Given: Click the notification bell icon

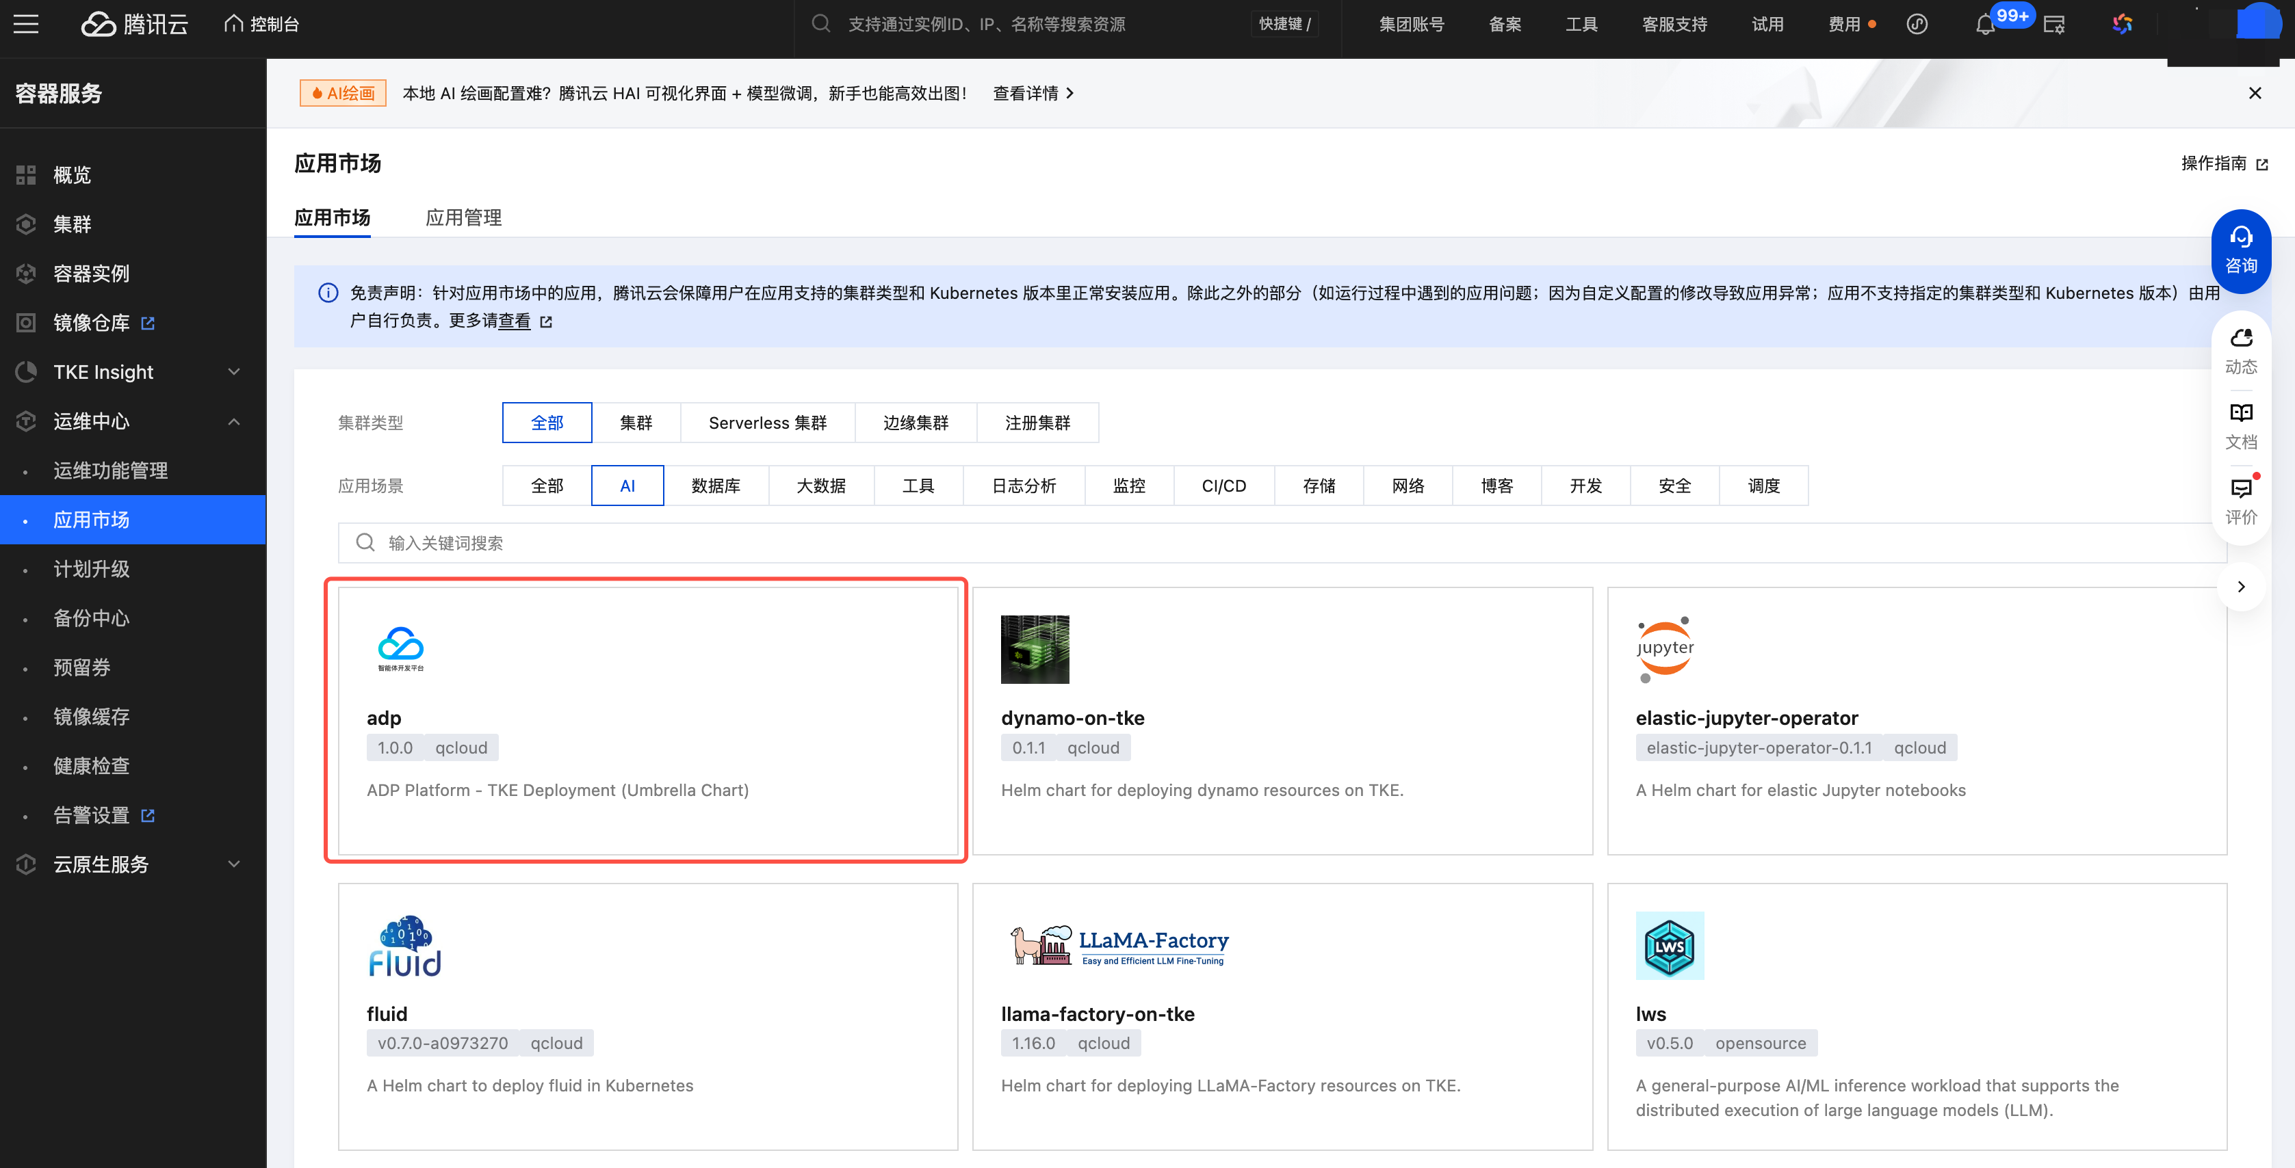Looking at the screenshot, I should pos(1984,25).
